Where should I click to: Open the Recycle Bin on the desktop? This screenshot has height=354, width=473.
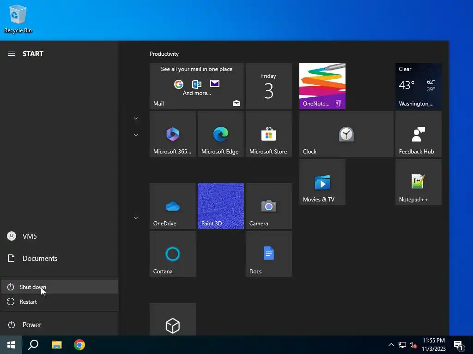(x=18, y=19)
